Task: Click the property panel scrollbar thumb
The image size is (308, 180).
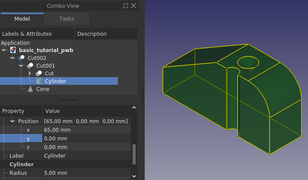Action: point(134,154)
